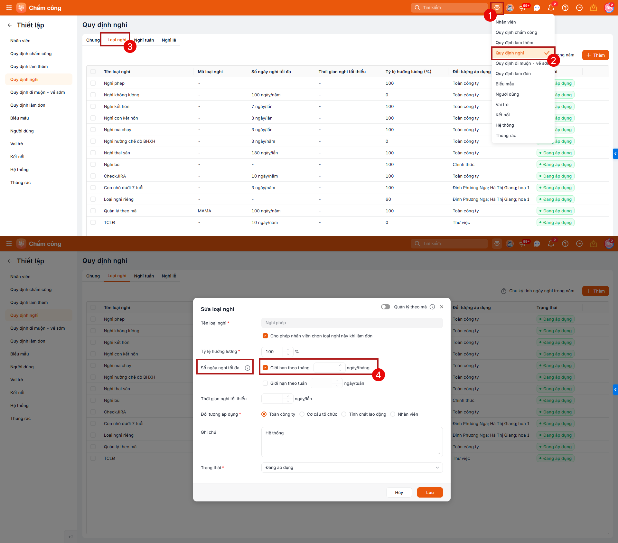Click the blue side panel arrow in the upper screenshot

pyautogui.click(x=615, y=154)
